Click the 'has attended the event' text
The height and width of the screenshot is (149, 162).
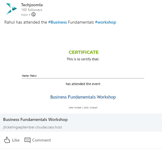(83, 84)
